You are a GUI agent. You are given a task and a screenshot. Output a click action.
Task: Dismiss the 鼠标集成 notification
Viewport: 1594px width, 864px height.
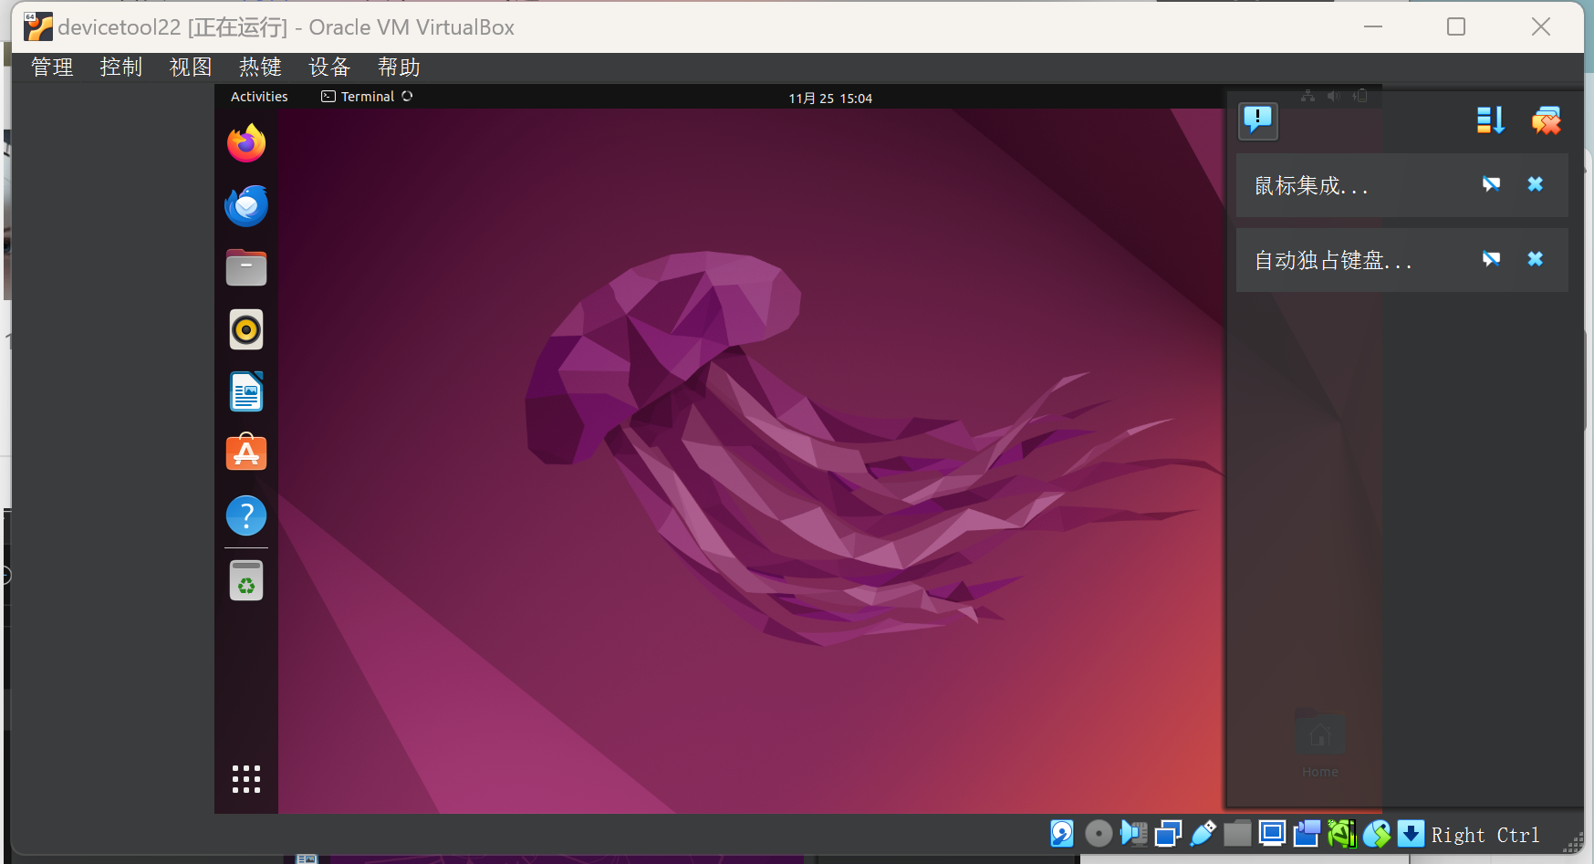[x=1536, y=184]
